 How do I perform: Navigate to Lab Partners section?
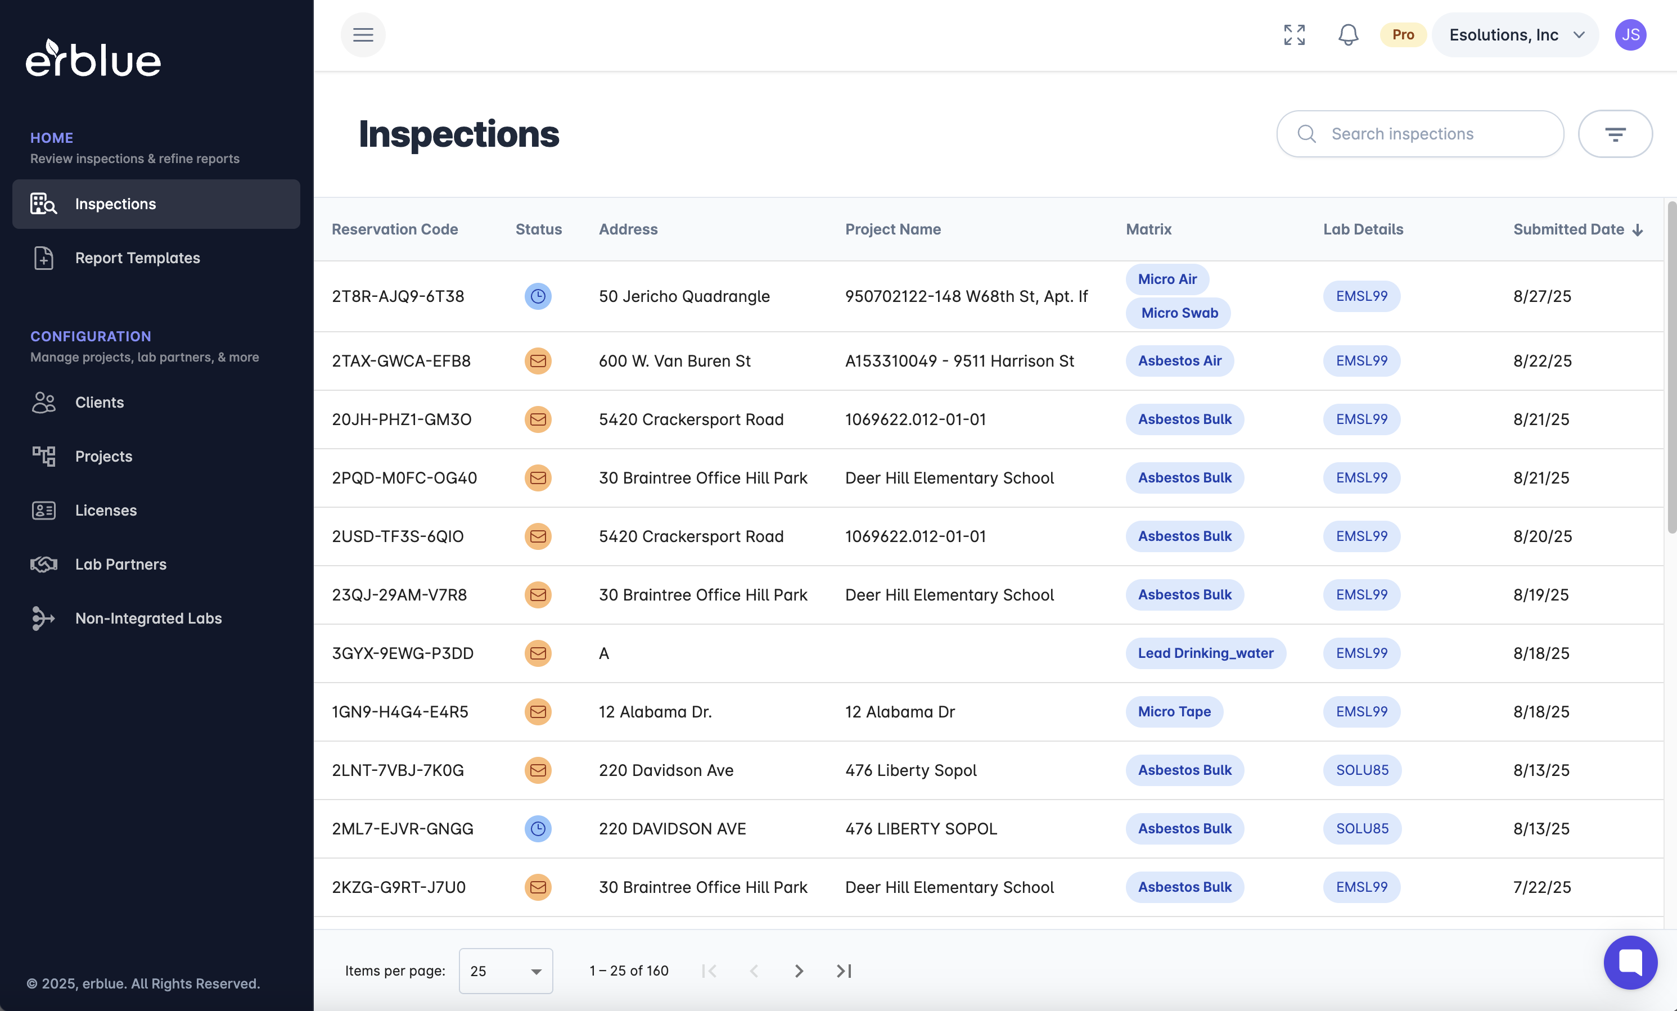point(120,564)
